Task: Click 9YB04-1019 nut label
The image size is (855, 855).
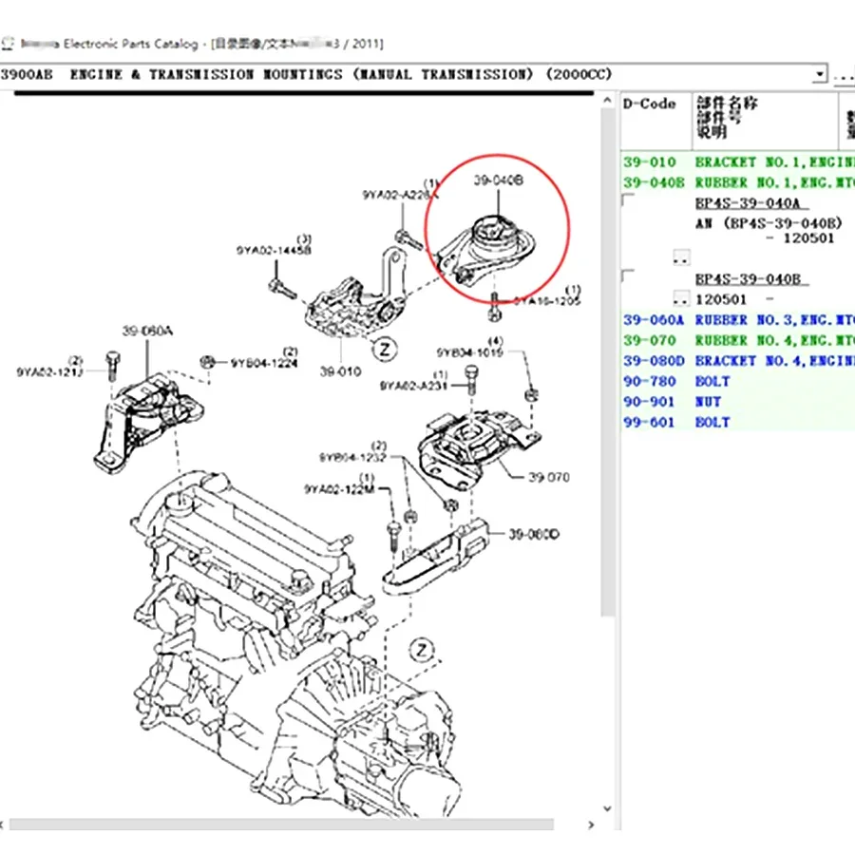Action: coord(469,352)
